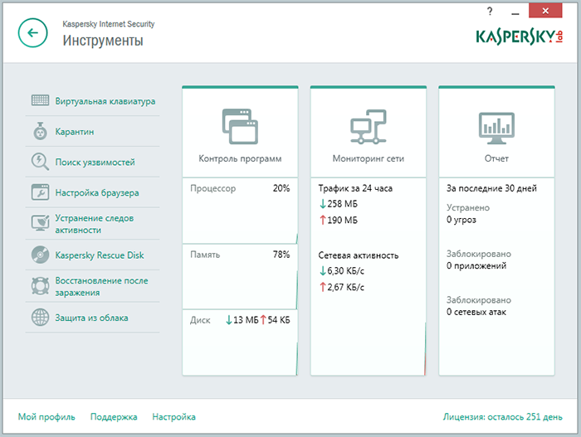The height and width of the screenshot is (437, 581).
Task: Click the browser configuration wrench icon
Action: pos(40,192)
